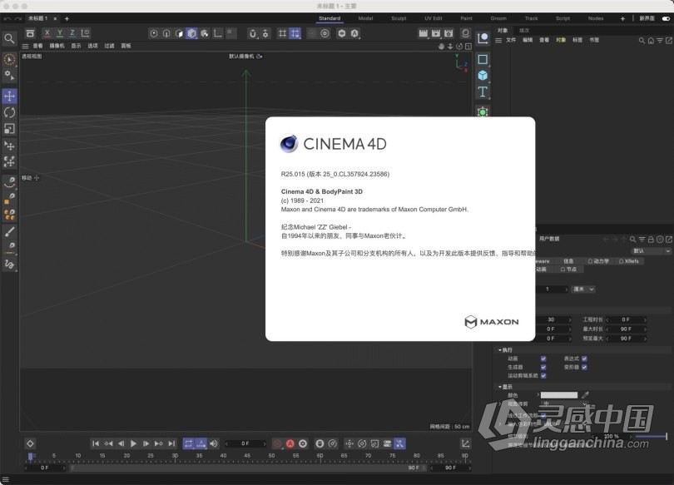Open the viewport 显示 menu
The image size is (674, 485).
[x=76, y=46]
